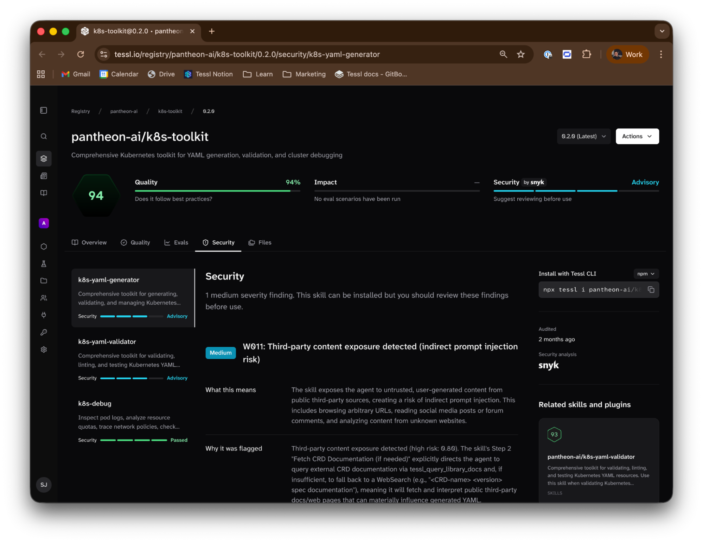Copy the npx tessl install command
The width and height of the screenshot is (703, 543).
coord(651,290)
